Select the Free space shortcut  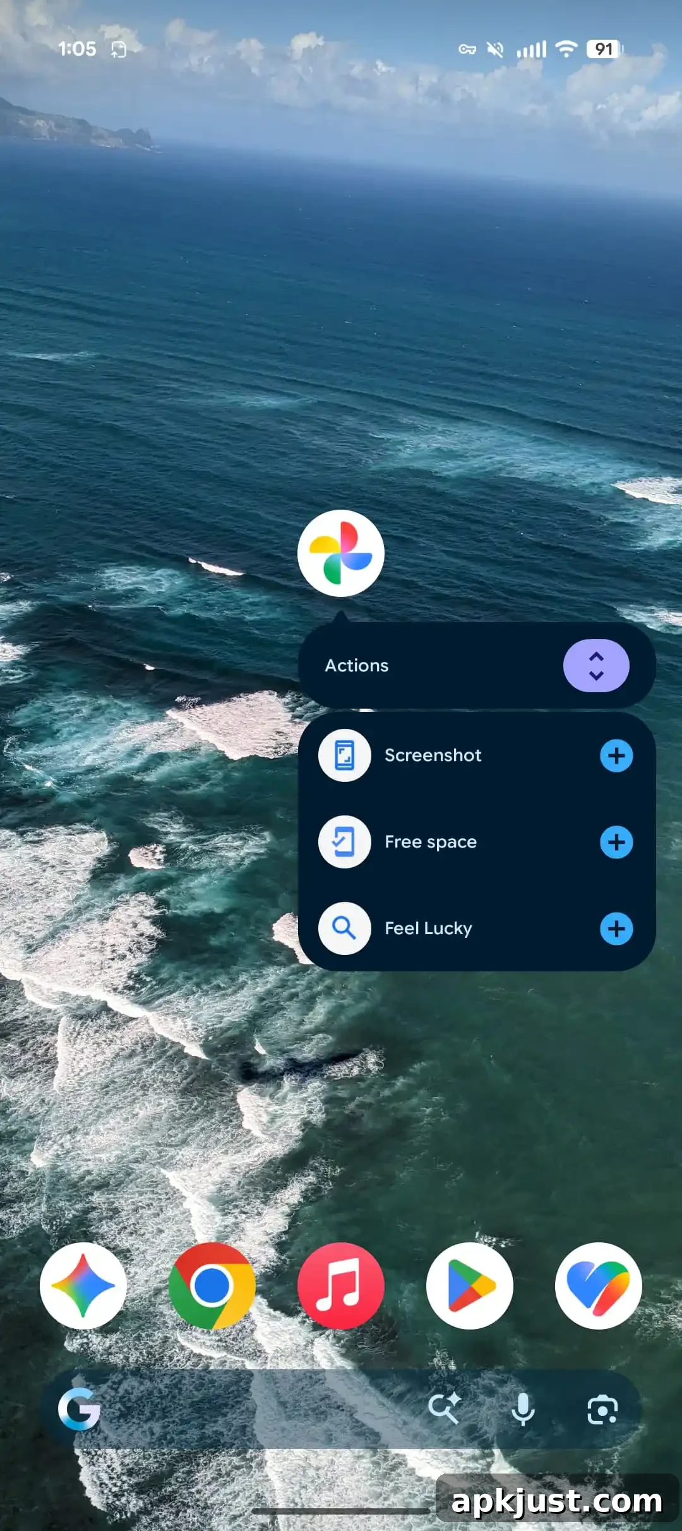[x=476, y=842]
